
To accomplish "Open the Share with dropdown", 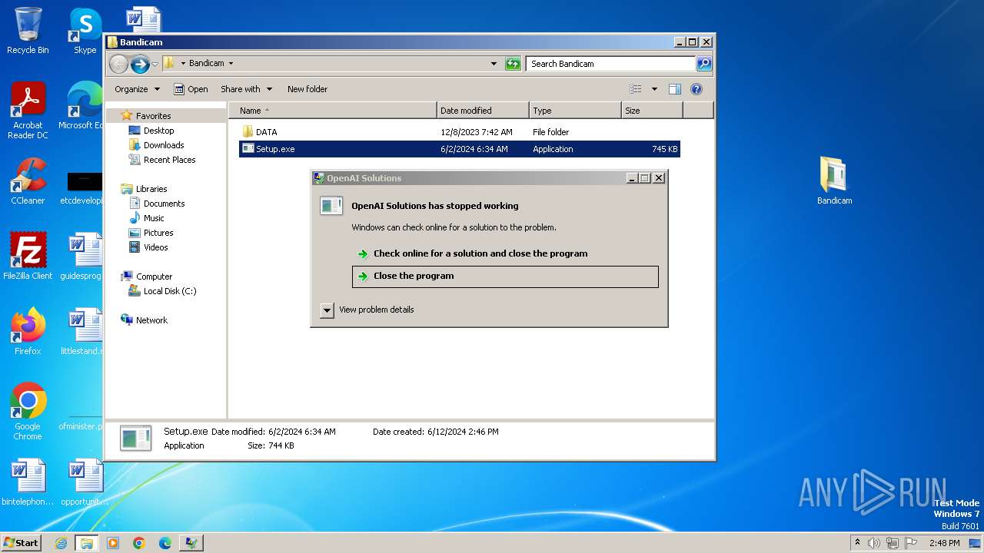I will point(246,89).
